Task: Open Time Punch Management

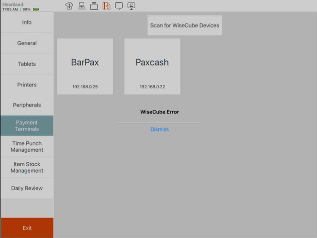Action: [27, 146]
